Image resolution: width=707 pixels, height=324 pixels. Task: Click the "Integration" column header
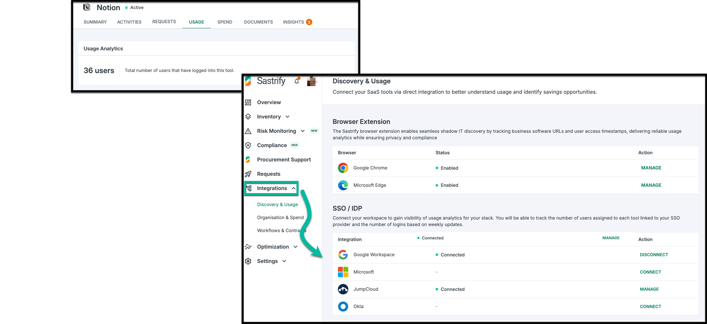[350, 239]
